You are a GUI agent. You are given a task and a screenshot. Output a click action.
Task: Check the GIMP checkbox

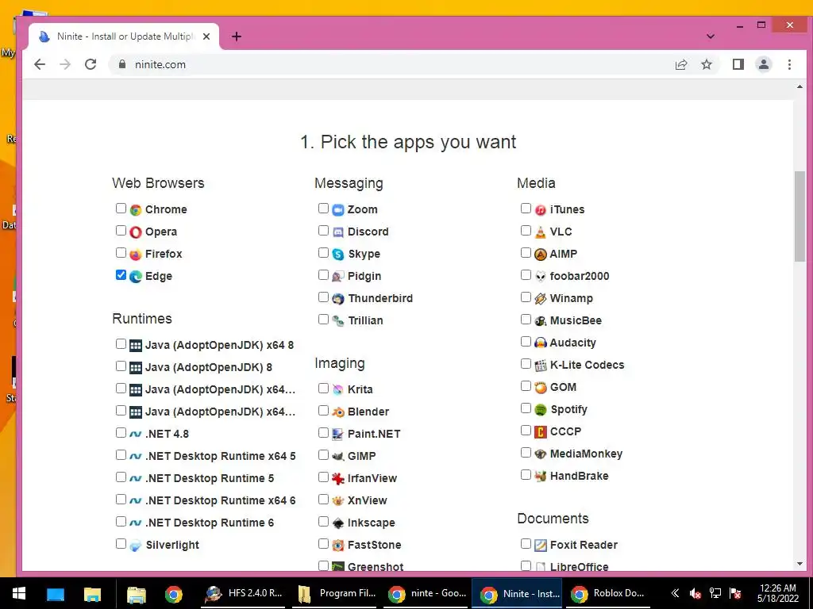pyautogui.click(x=323, y=454)
